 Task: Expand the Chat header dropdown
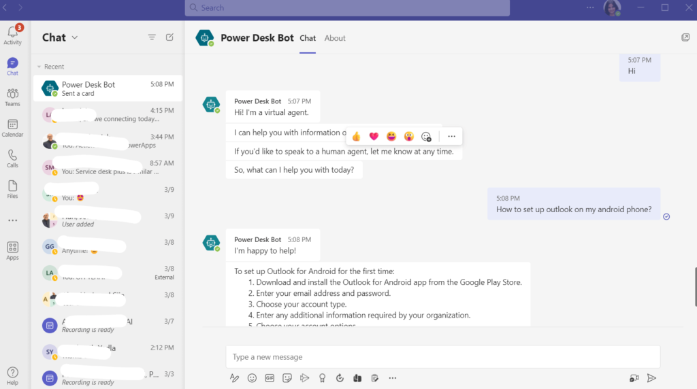click(75, 38)
